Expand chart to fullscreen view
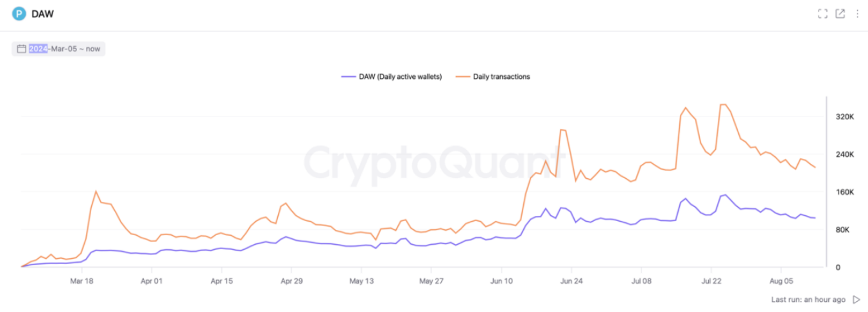Screen dimensions: 868x312 tap(822, 13)
